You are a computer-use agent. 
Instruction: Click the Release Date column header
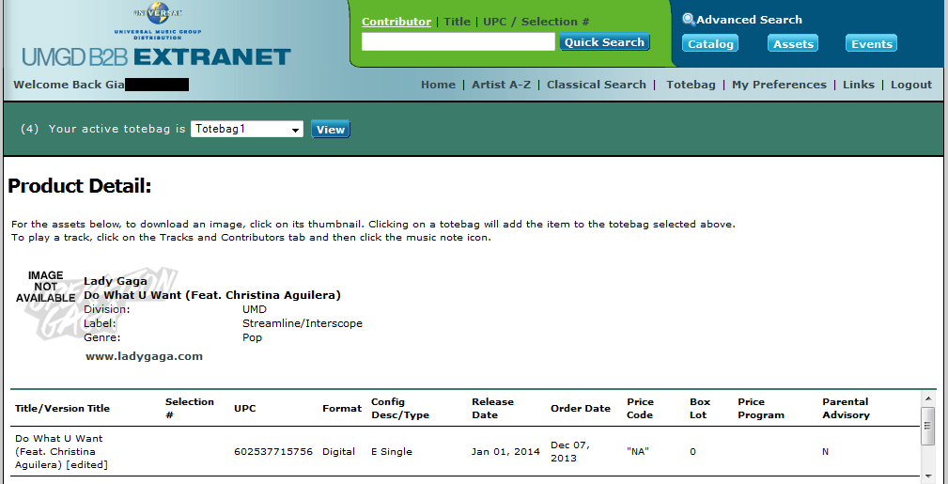[492, 409]
